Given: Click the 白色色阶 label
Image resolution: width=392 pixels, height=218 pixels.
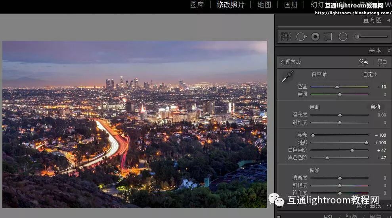Looking at the screenshot, I should (x=297, y=150).
